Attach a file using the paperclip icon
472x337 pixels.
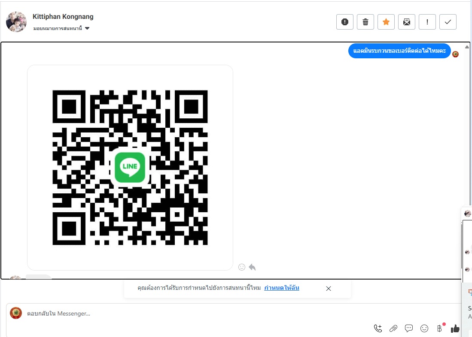tap(393, 328)
